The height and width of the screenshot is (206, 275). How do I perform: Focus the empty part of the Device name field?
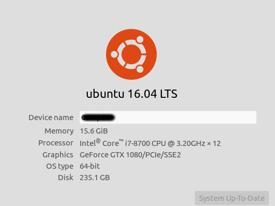(186, 117)
